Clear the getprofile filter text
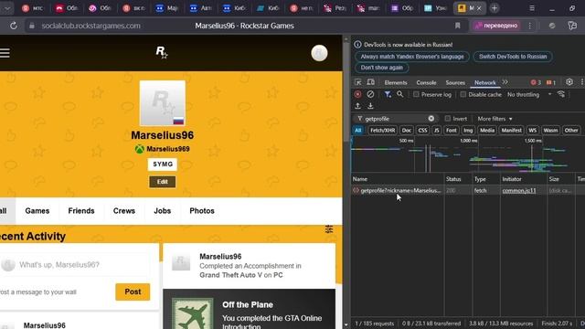 coord(431,119)
